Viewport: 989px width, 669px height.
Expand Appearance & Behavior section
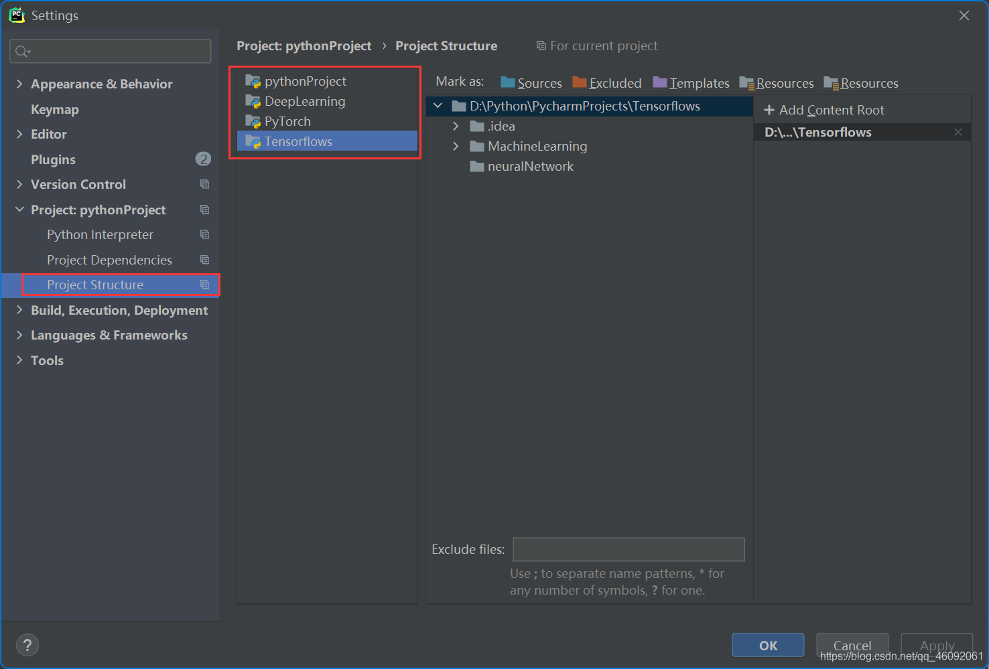pyautogui.click(x=19, y=84)
